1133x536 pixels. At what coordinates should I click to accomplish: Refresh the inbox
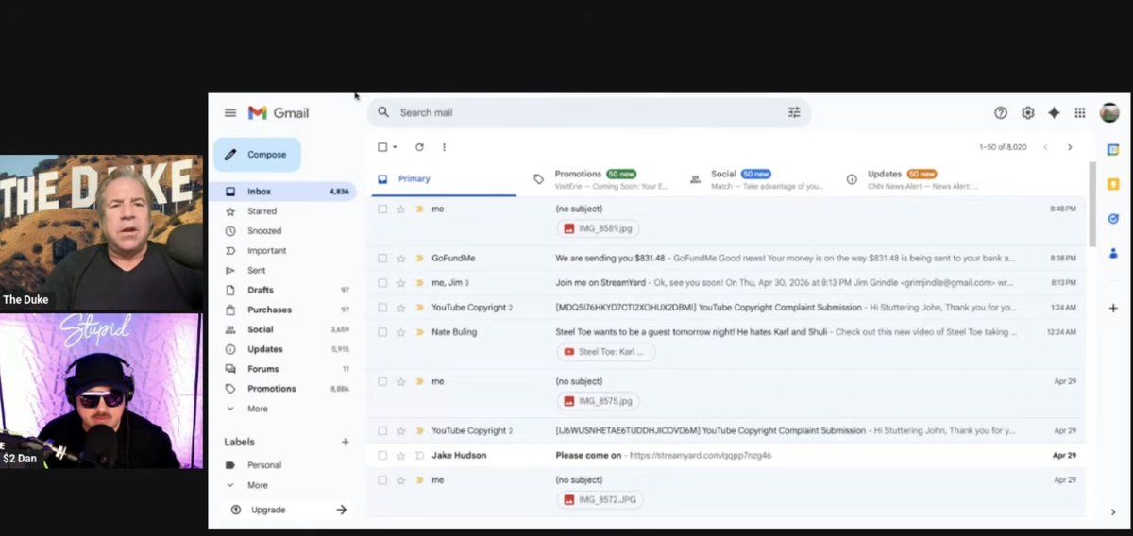click(x=419, y=147)
